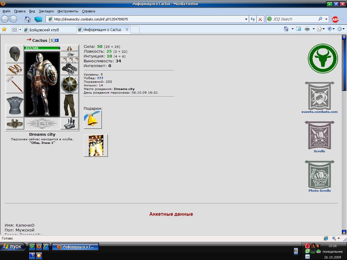Image resolution: width=347 pixels, height=260 pixels.
Task: Open the Справка menu
Action: [88, 11]
